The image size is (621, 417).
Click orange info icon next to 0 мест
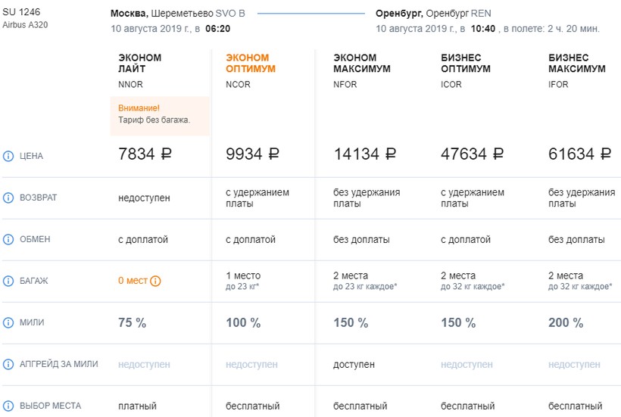tap(155, 281)
